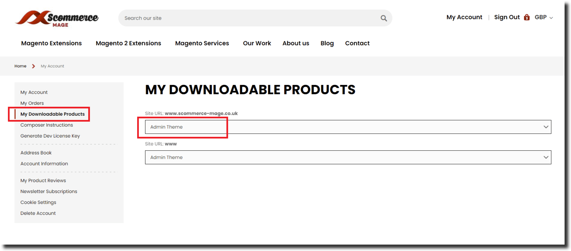The width and height of the screenshot is (571, 251).
Task: Open the GBP currency dropdown
Action: click(x=544, y=17)
